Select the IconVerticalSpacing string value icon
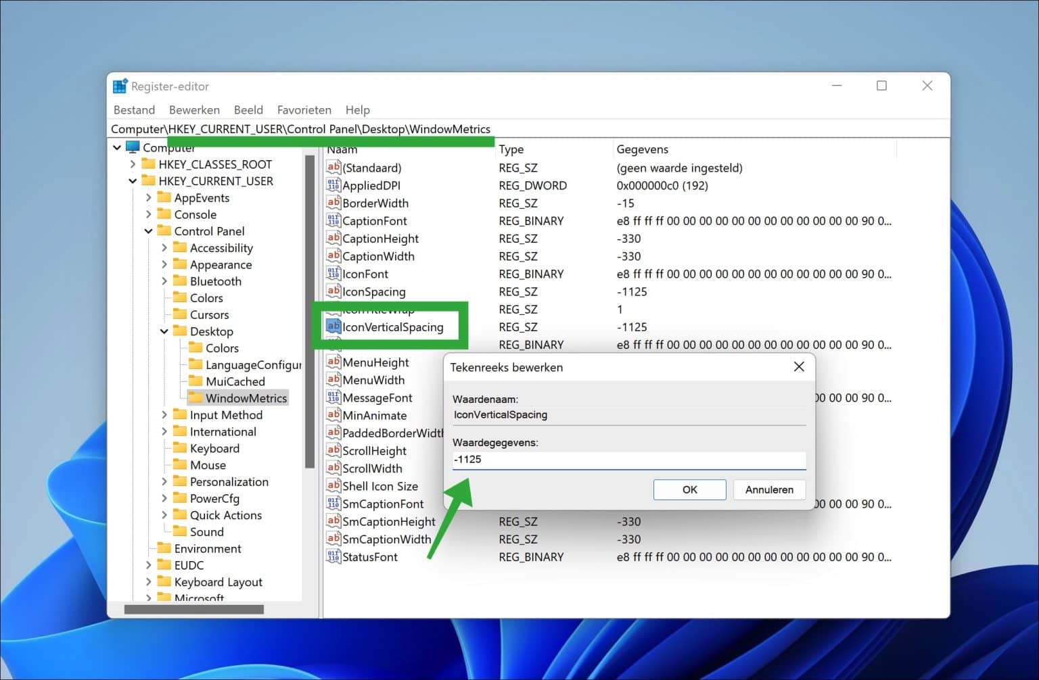1039x680 pixels. [x=333, y=326]
